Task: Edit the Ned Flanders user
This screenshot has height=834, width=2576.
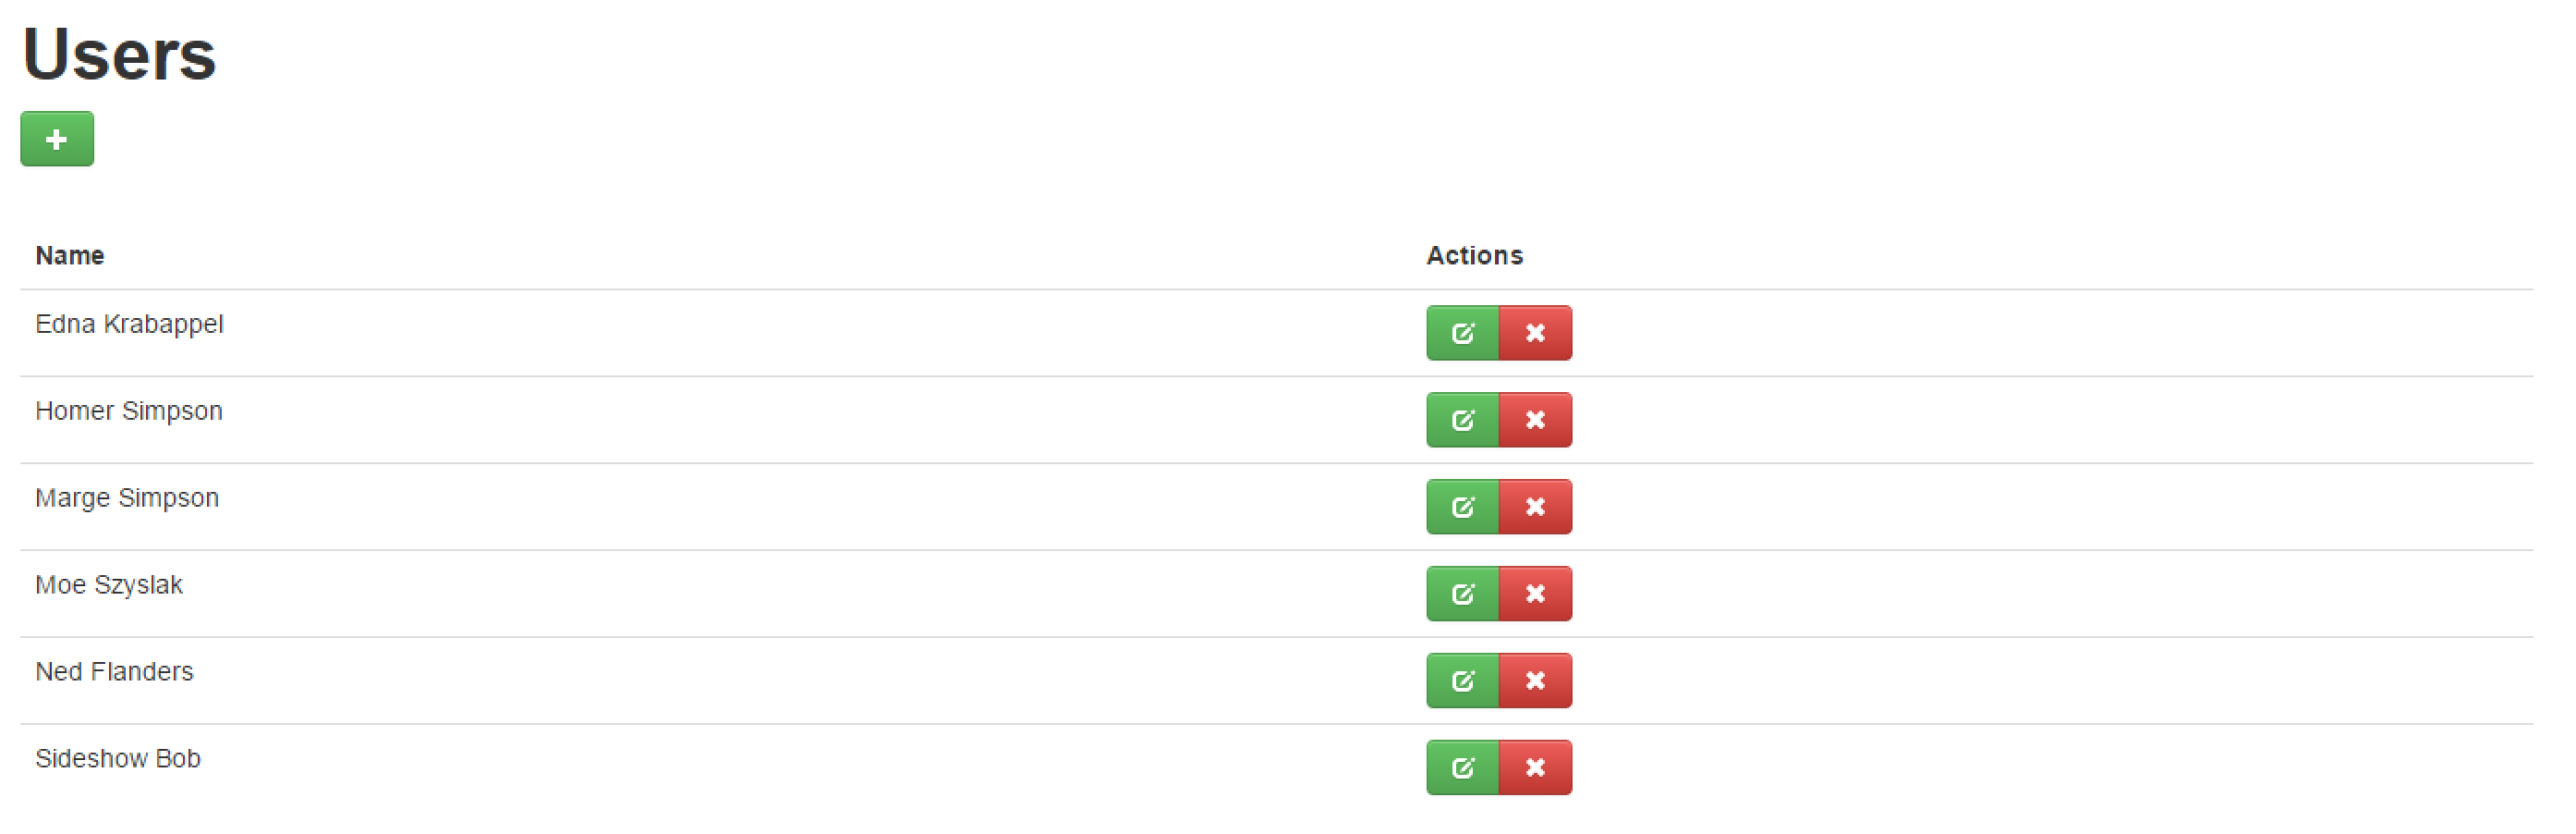Action: coord(1462,681)
